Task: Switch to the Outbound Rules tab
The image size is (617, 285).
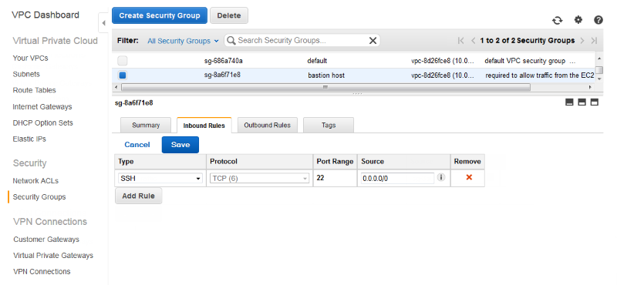Action: click(x=267, y=125)
